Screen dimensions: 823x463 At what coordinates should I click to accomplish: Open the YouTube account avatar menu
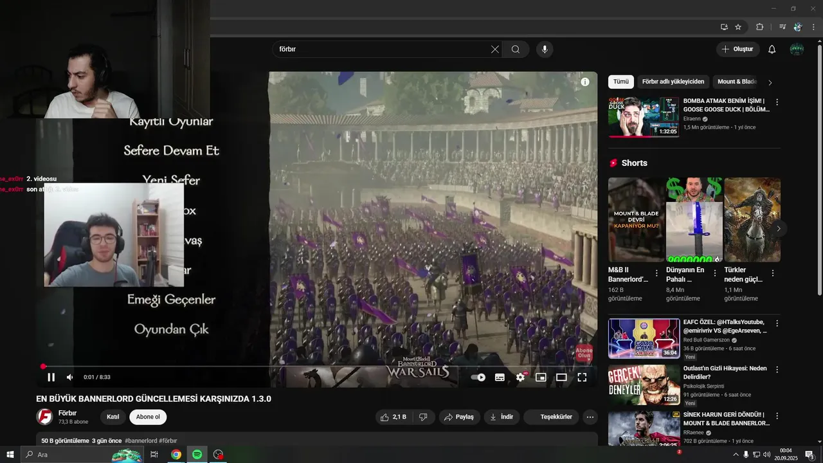pos(797,50)
